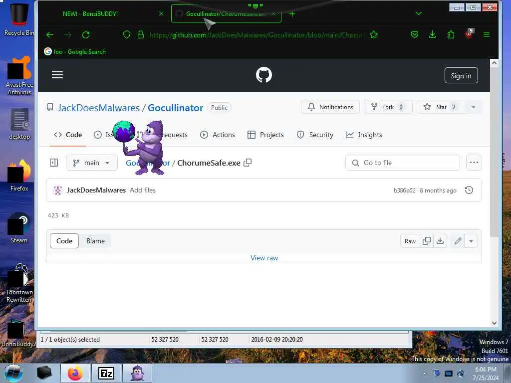Screen dimensions: 511x383
Task: Click the padlock site security icon
Action: click(x=140, y=34)
